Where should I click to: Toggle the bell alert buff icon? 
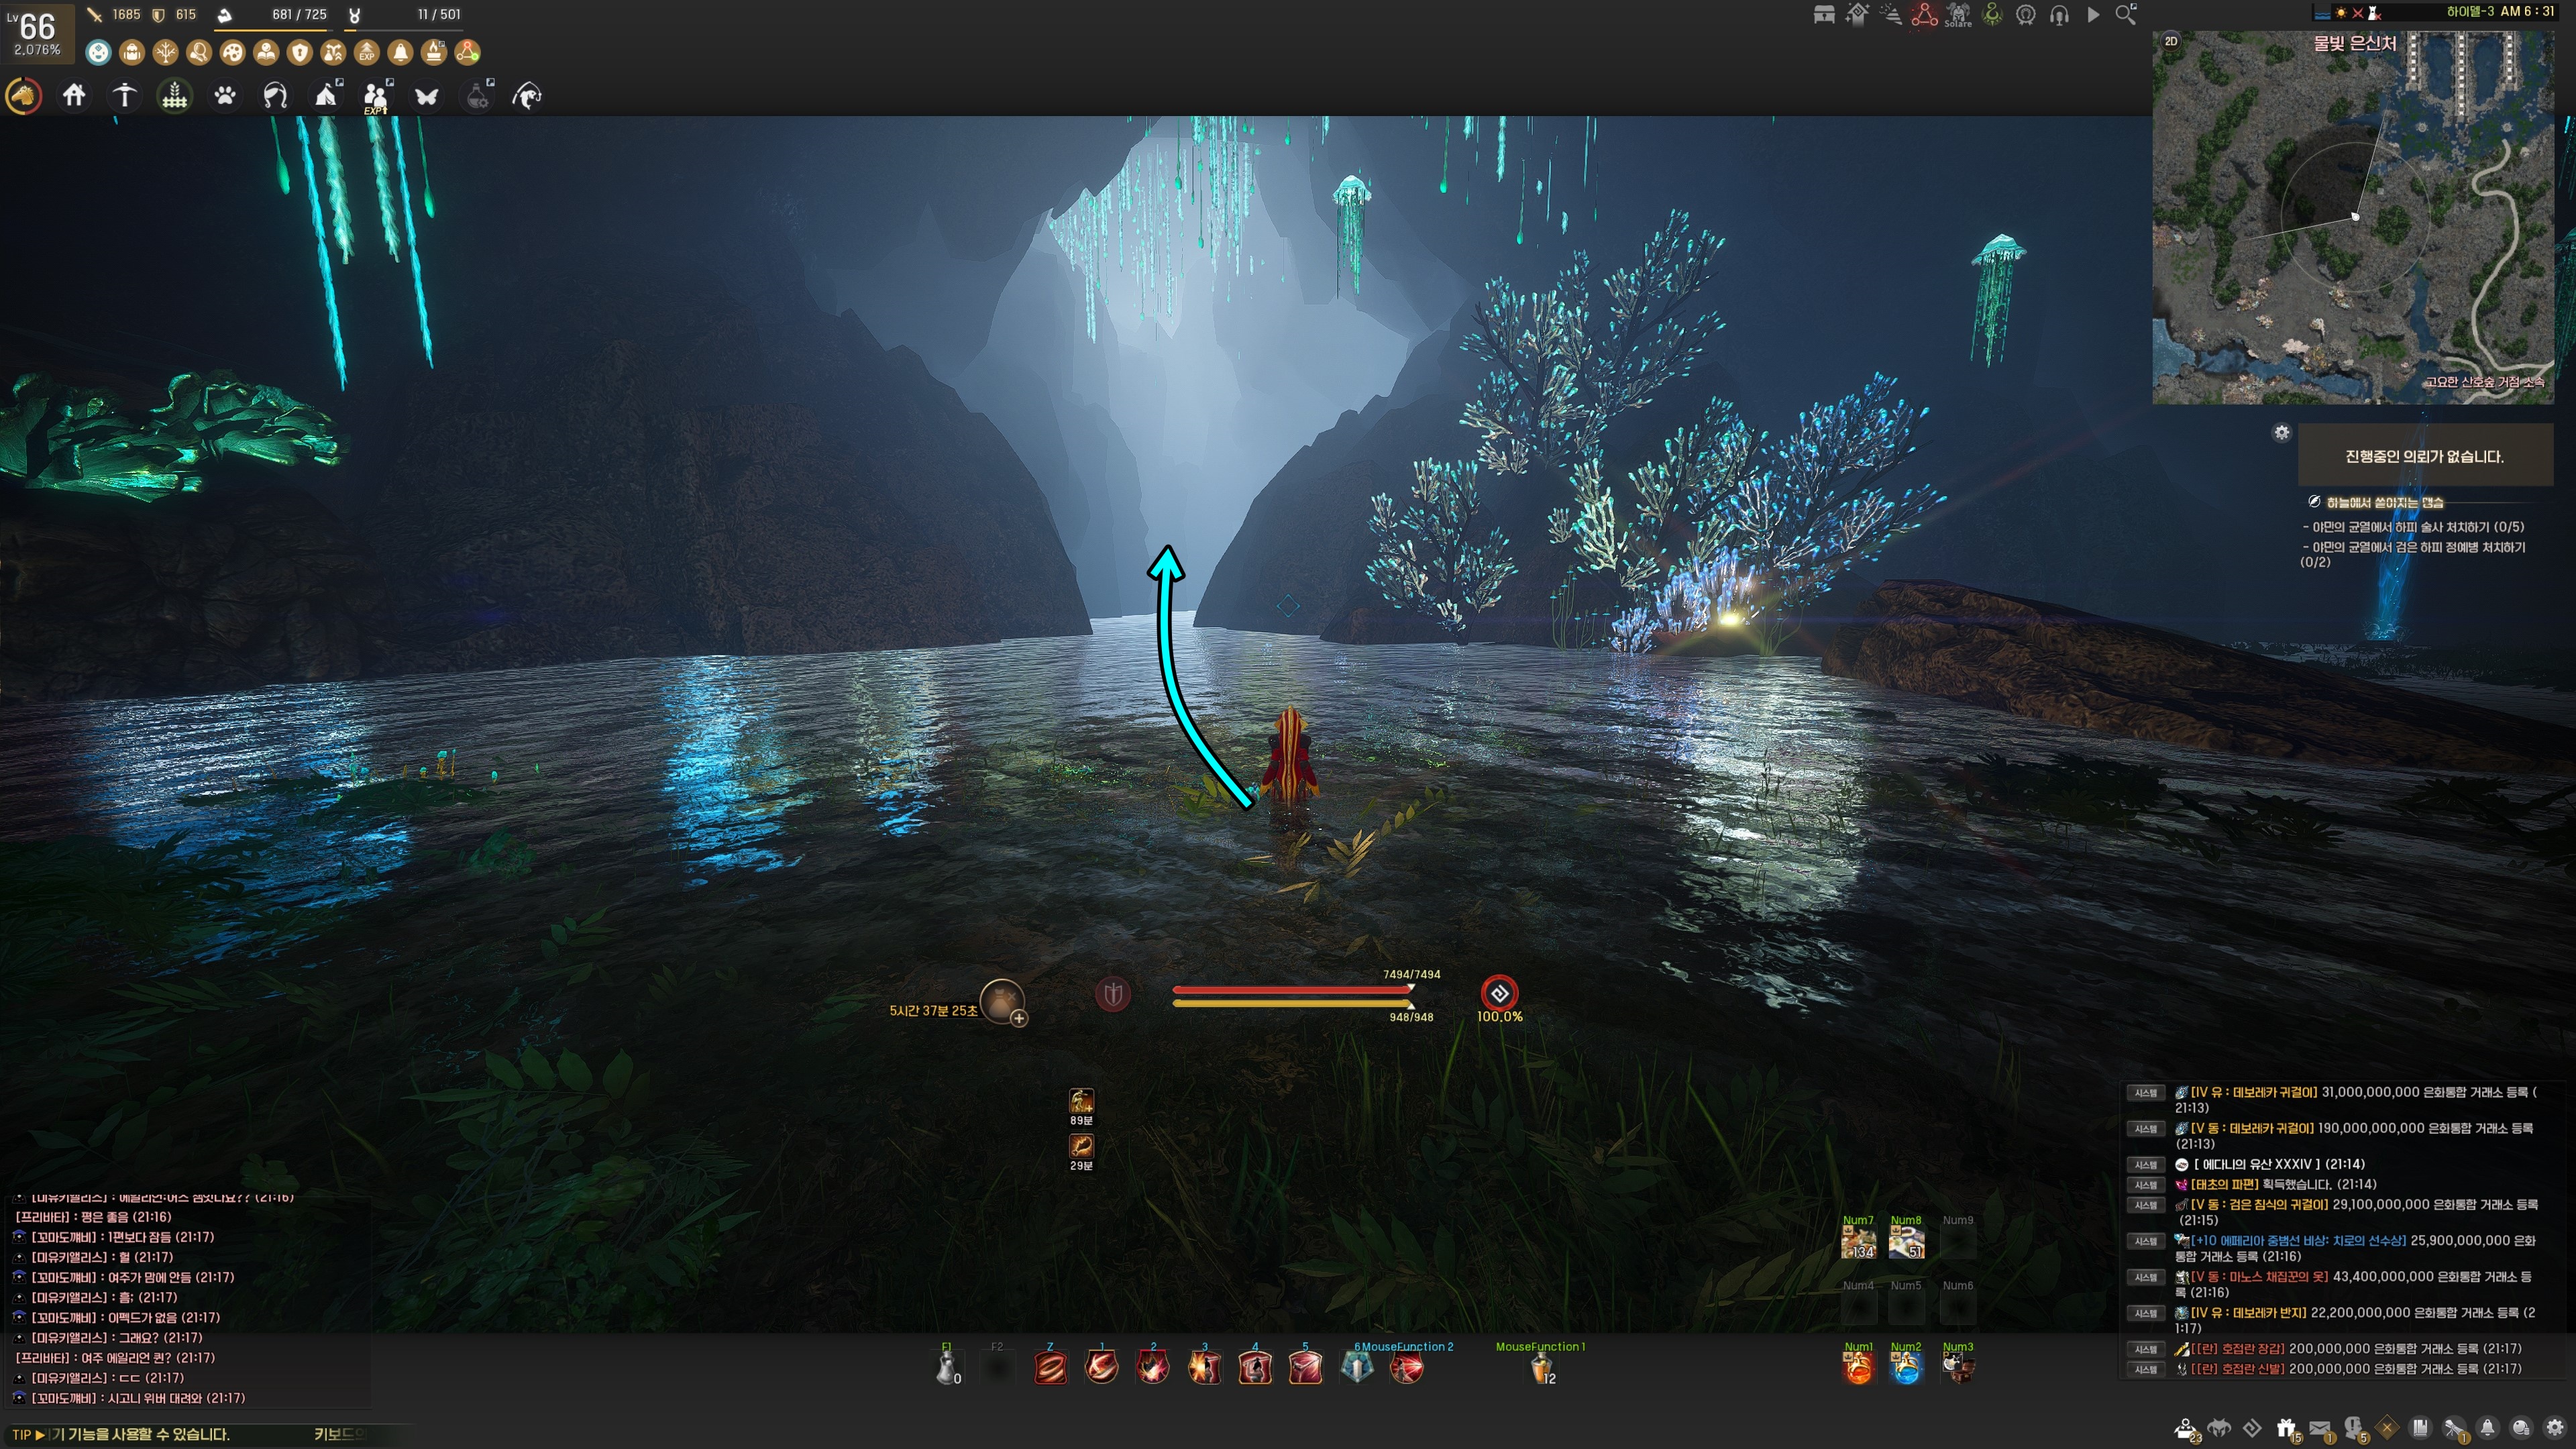pyautogui.click(x=400, y=52)
